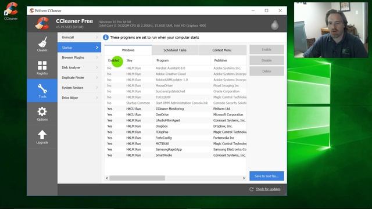Viewport: 372px width, 209px height.
Task: Select the OneDrive startup entry
Action: (176, 115)
